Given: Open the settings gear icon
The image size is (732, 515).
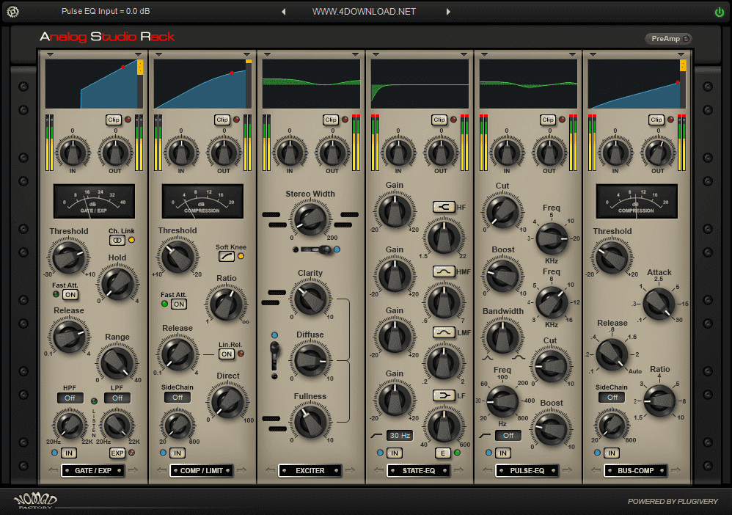Looking at the screenshot, I should (x=12, y=12).
